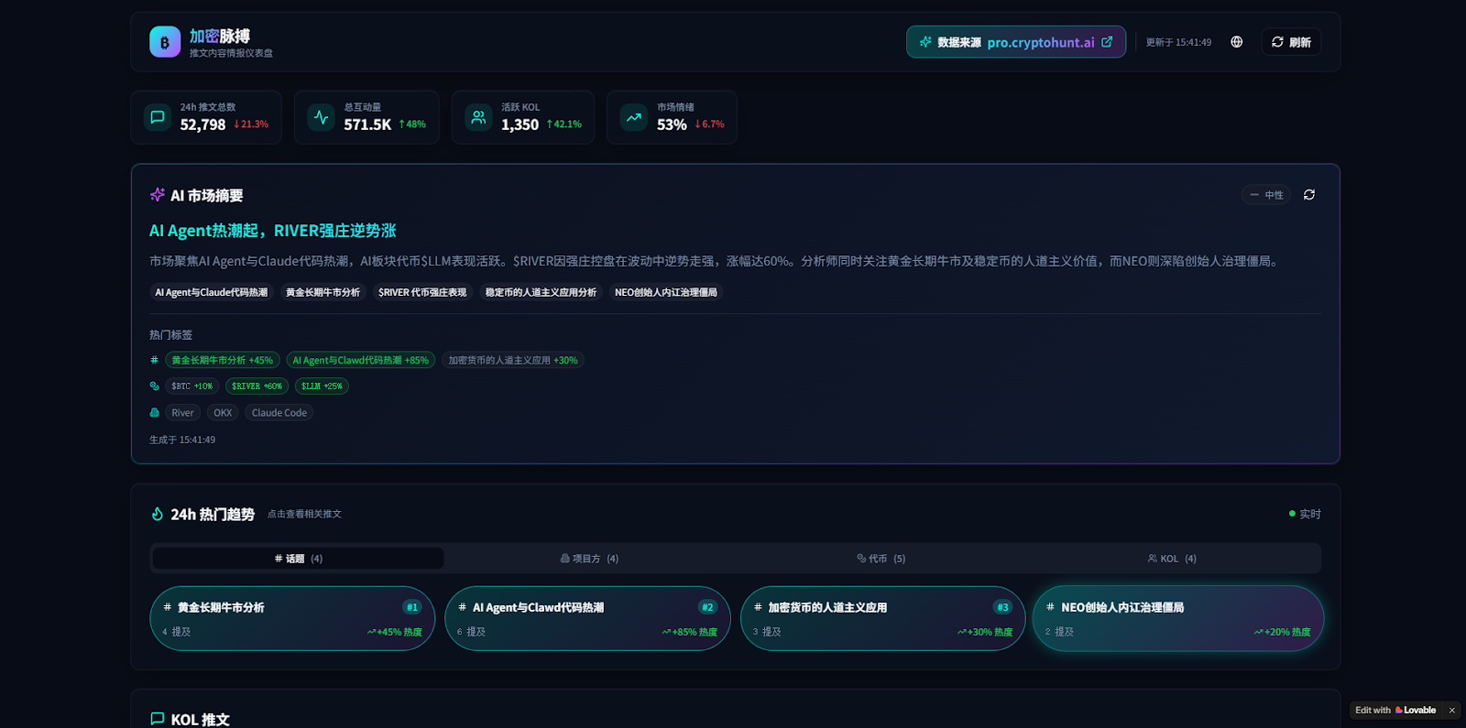The width and height of the screenshot is (1466, 728).
Task: Open the NEO创始人内讧治理僵局 trend card
Action: coord(1177,619)
